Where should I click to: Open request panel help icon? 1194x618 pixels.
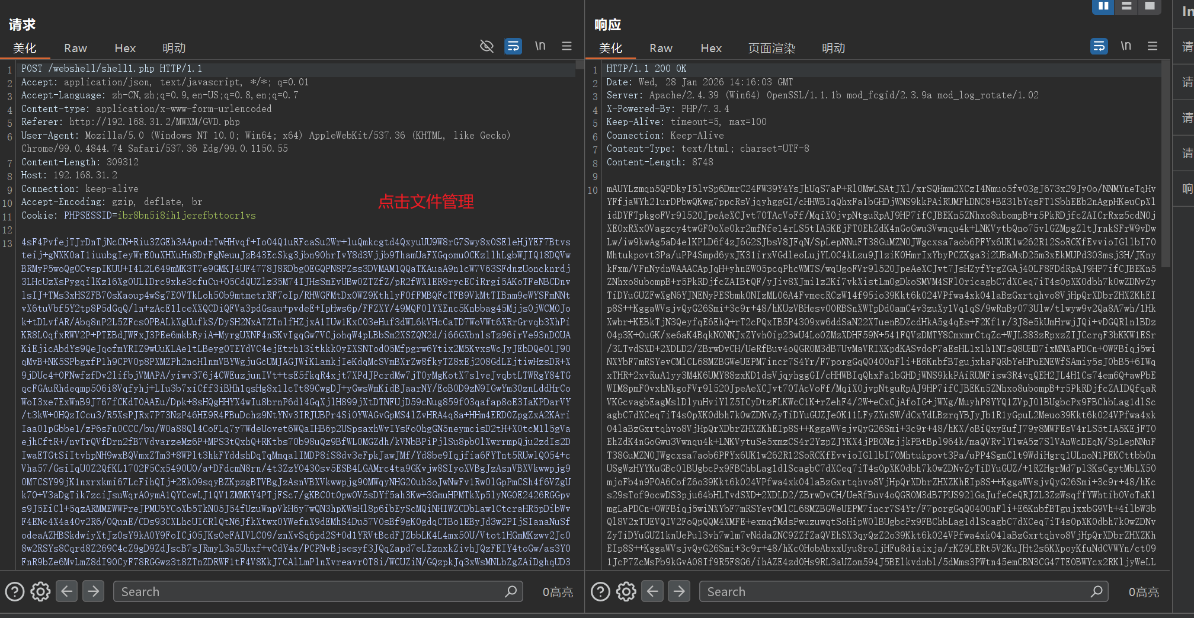[15, 591]
